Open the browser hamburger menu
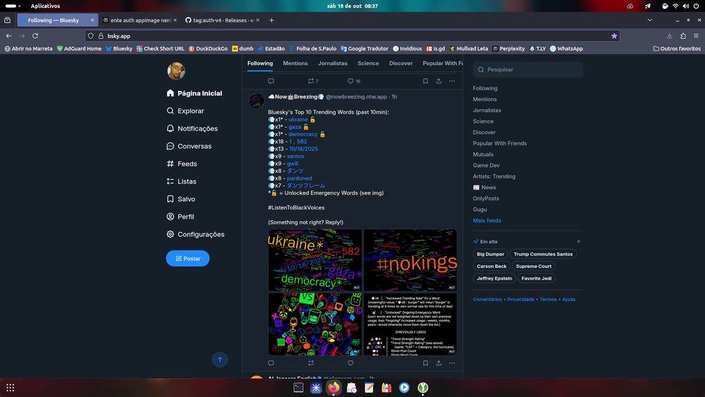Image resolution: width=705 pixels, height=397 pixels. pyautogui.click(x=696, y=36)
